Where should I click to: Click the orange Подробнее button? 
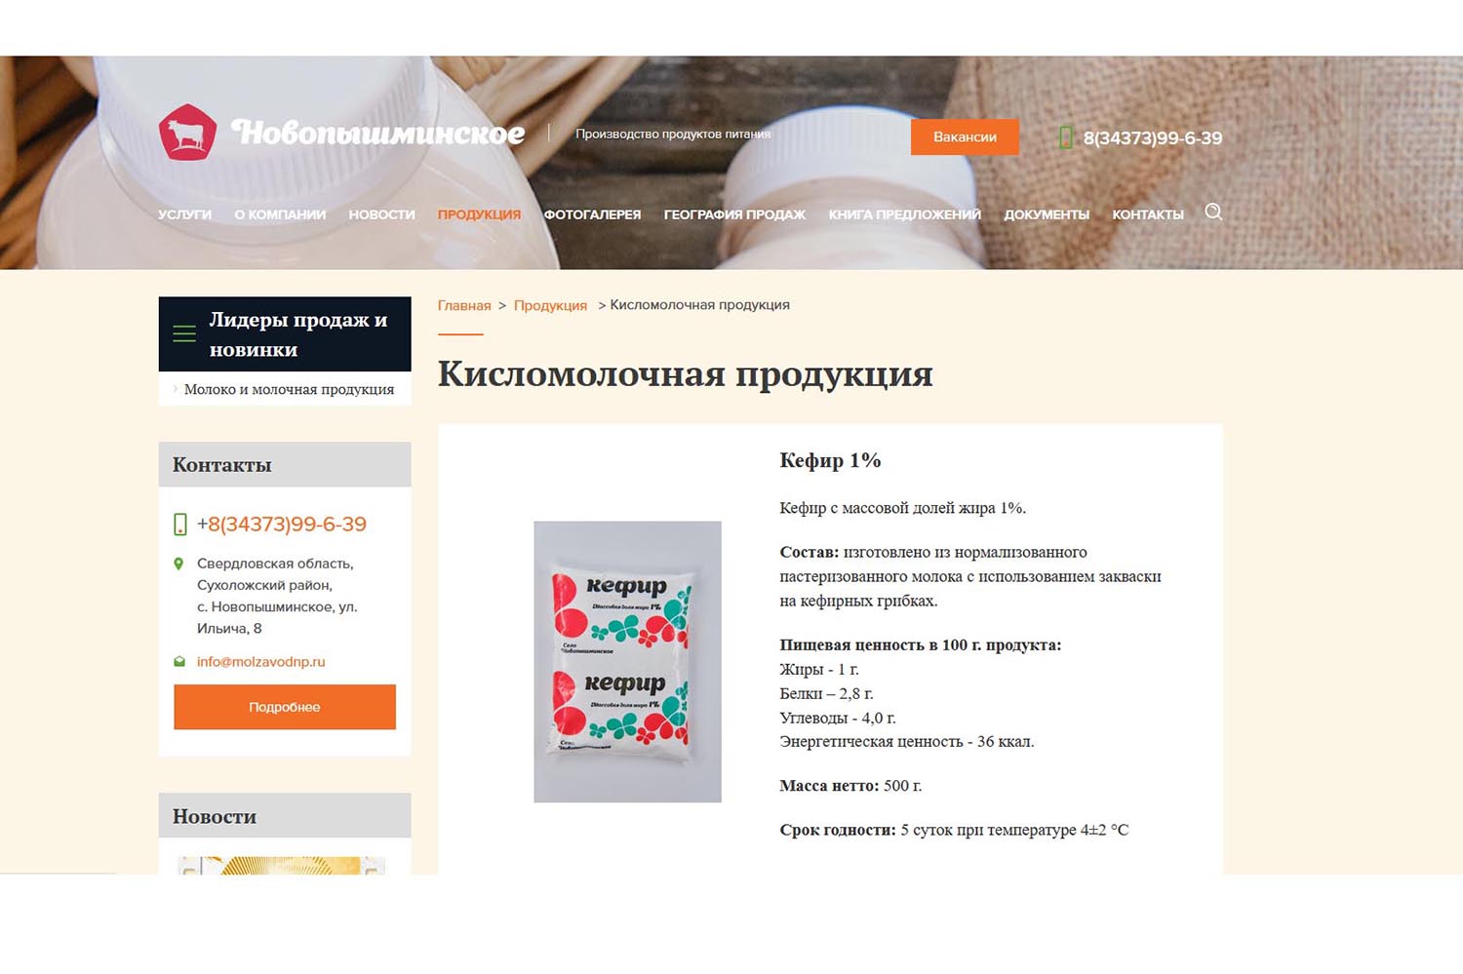pyautogui.click(x=285, y=707)
